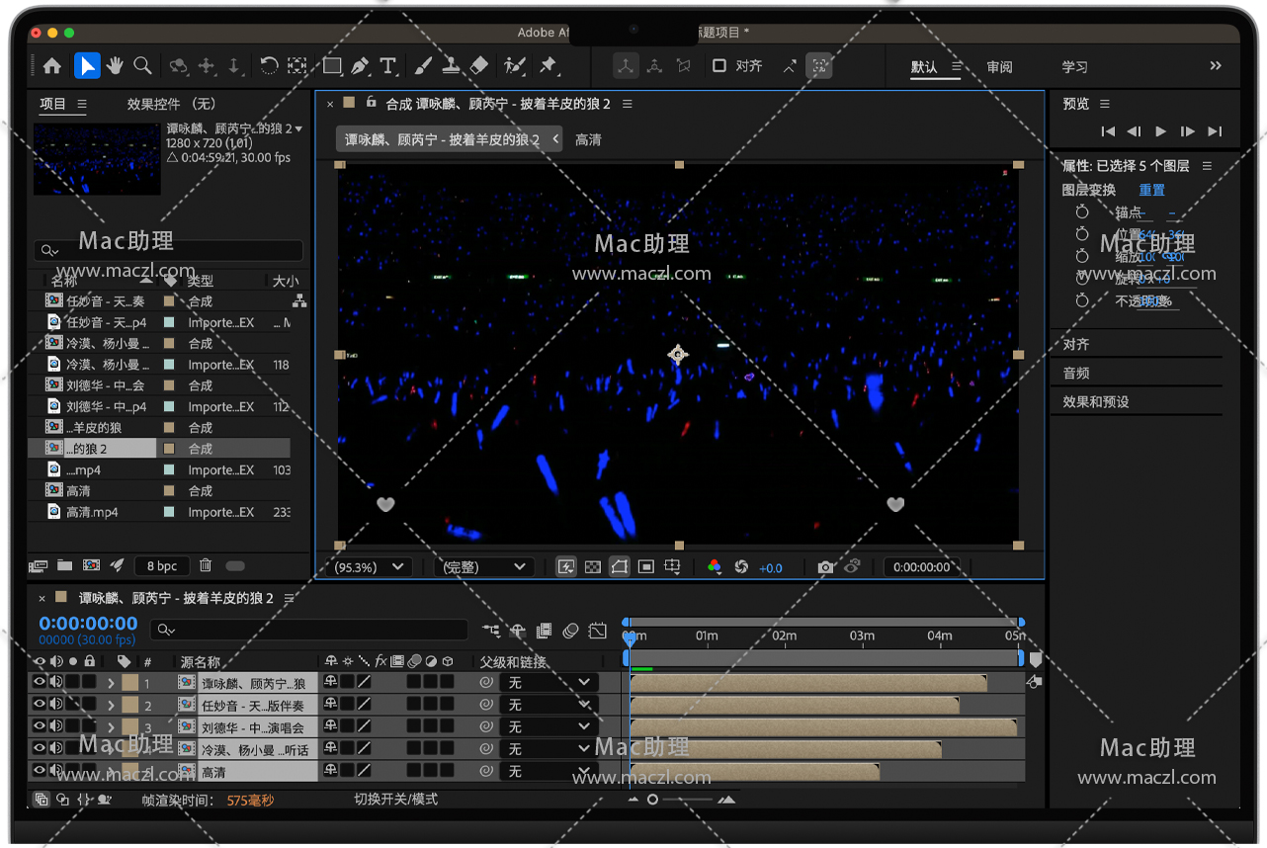
Task: Select the Brush tool
Action: [x=423, y=66]
